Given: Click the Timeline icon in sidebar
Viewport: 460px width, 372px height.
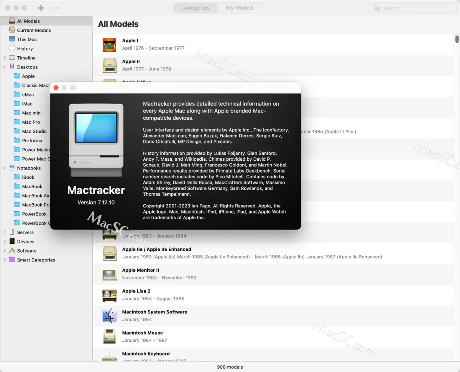Looking at the screenshot, I should [x=12, y=58].
